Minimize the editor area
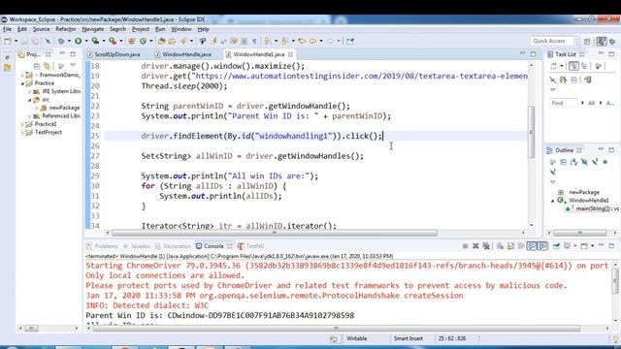Viewport: 621px width, 349px height. [522, 53]
